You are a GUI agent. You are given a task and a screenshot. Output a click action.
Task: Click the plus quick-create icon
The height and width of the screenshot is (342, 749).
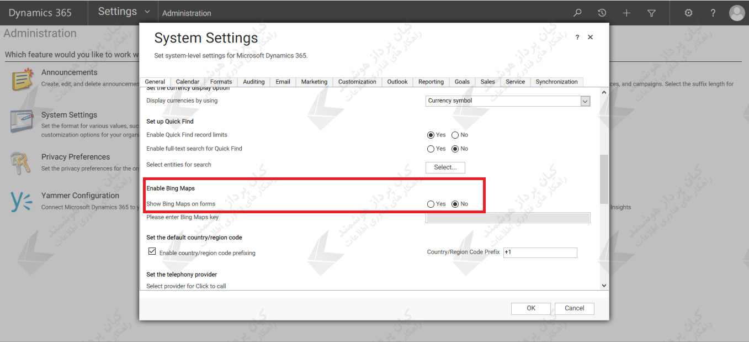click(x=626, y=13)
